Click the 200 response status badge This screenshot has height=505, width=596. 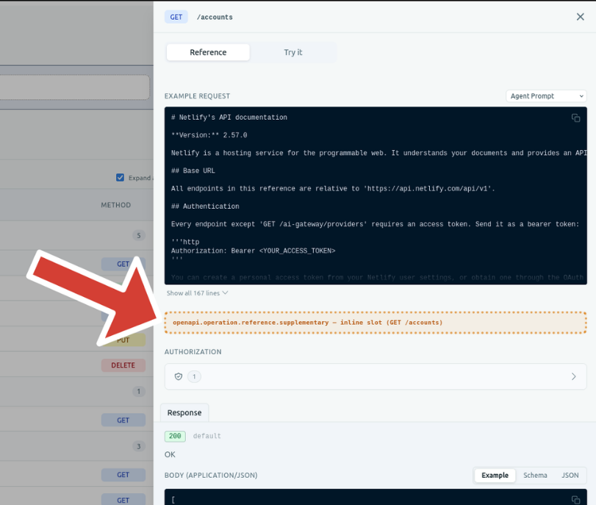click(x=175, y=436)
